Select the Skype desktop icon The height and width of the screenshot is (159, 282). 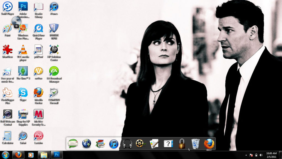tap(23, 93)
